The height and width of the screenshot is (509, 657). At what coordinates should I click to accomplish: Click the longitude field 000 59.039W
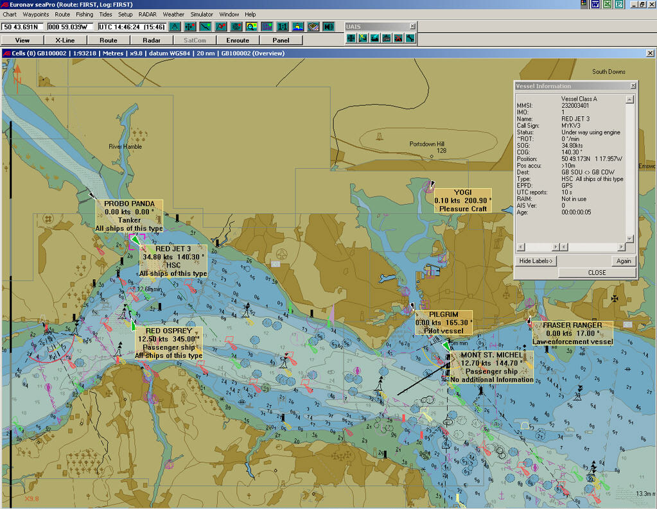point(71,27)
